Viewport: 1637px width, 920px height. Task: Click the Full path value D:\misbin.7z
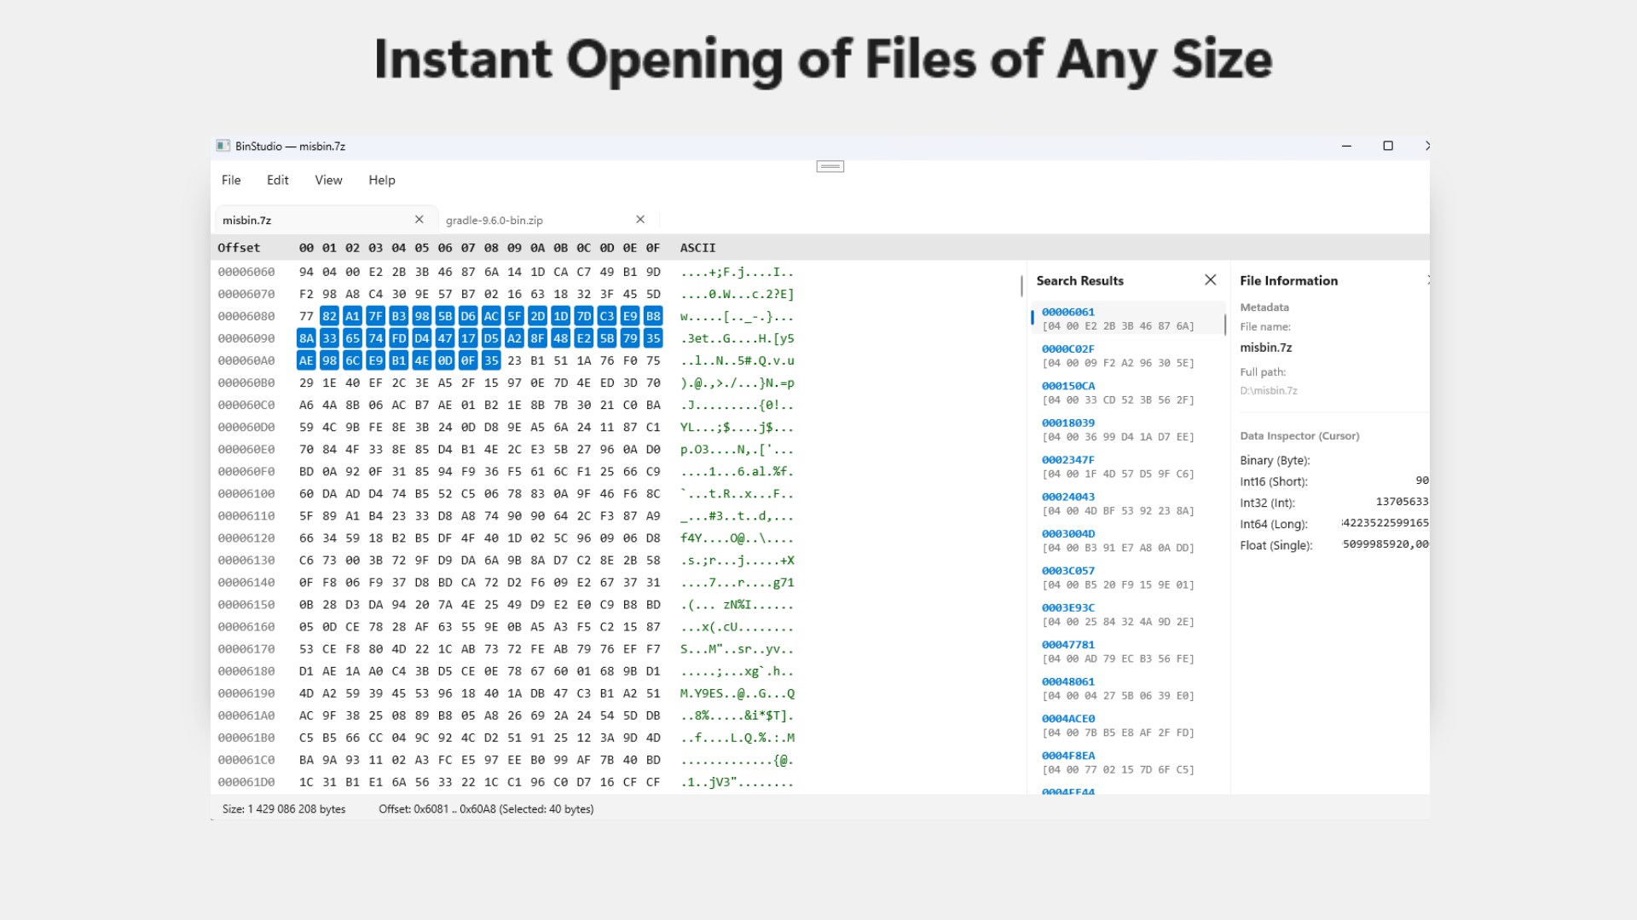(1269, 391)
